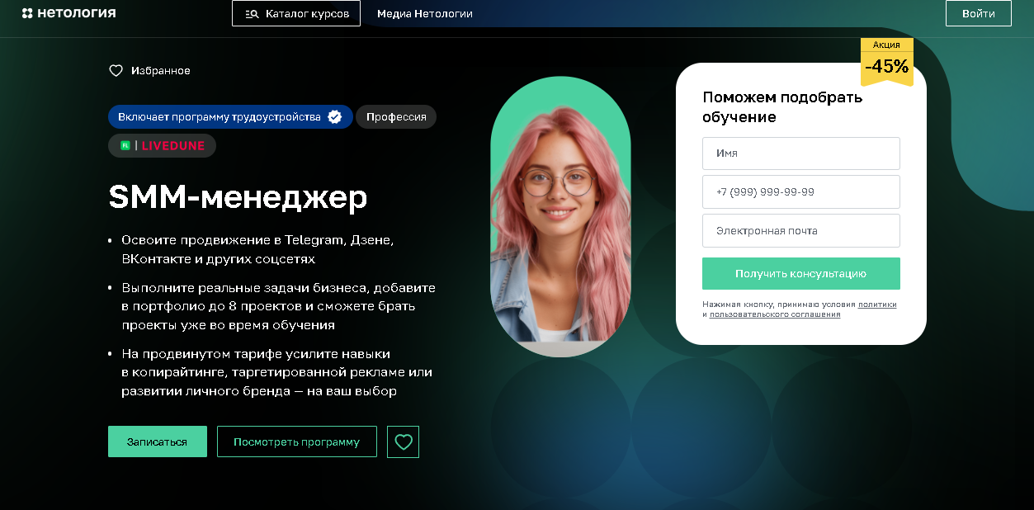Click the Акция -45% discount badge
This screenshot has width=1034, height=510.
[887, 61]
